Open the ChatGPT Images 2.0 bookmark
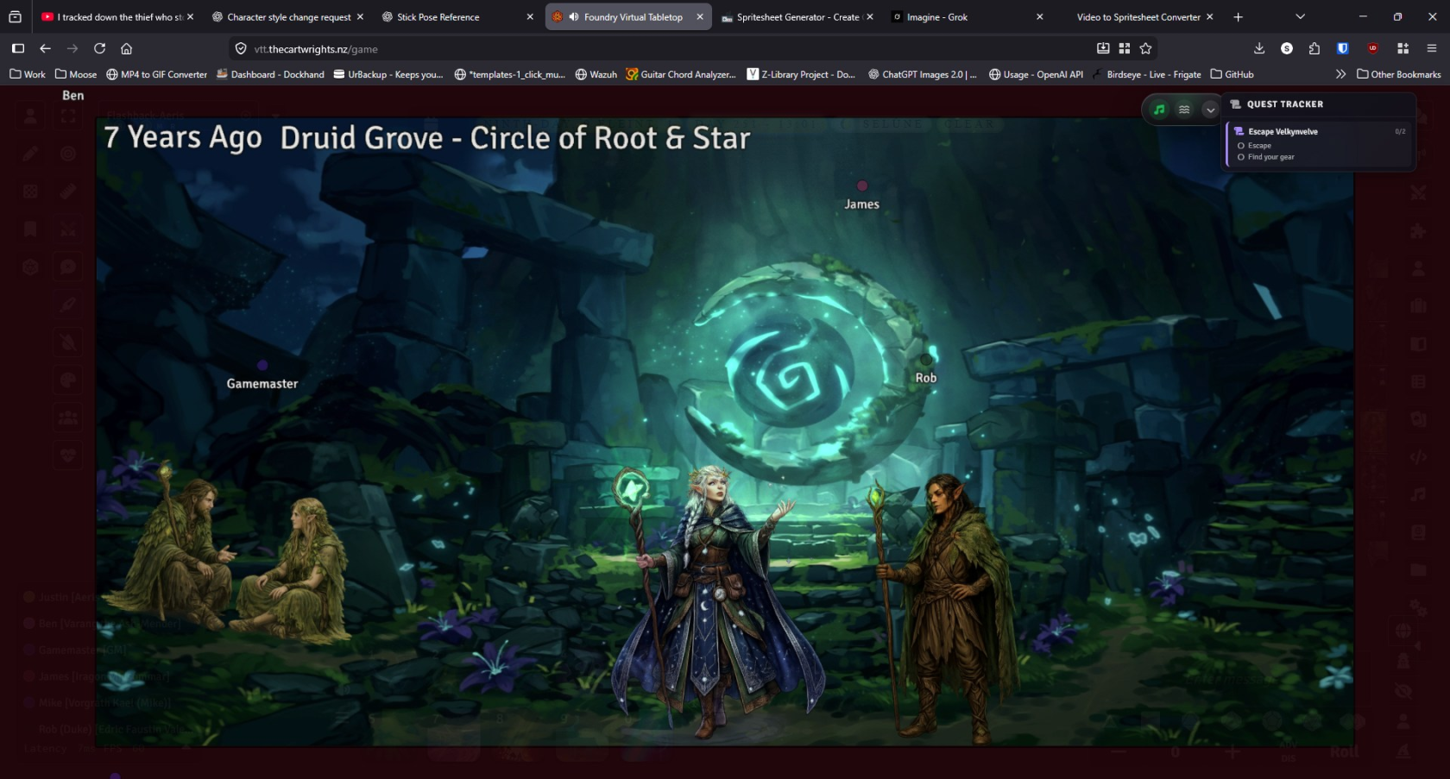 922,74
